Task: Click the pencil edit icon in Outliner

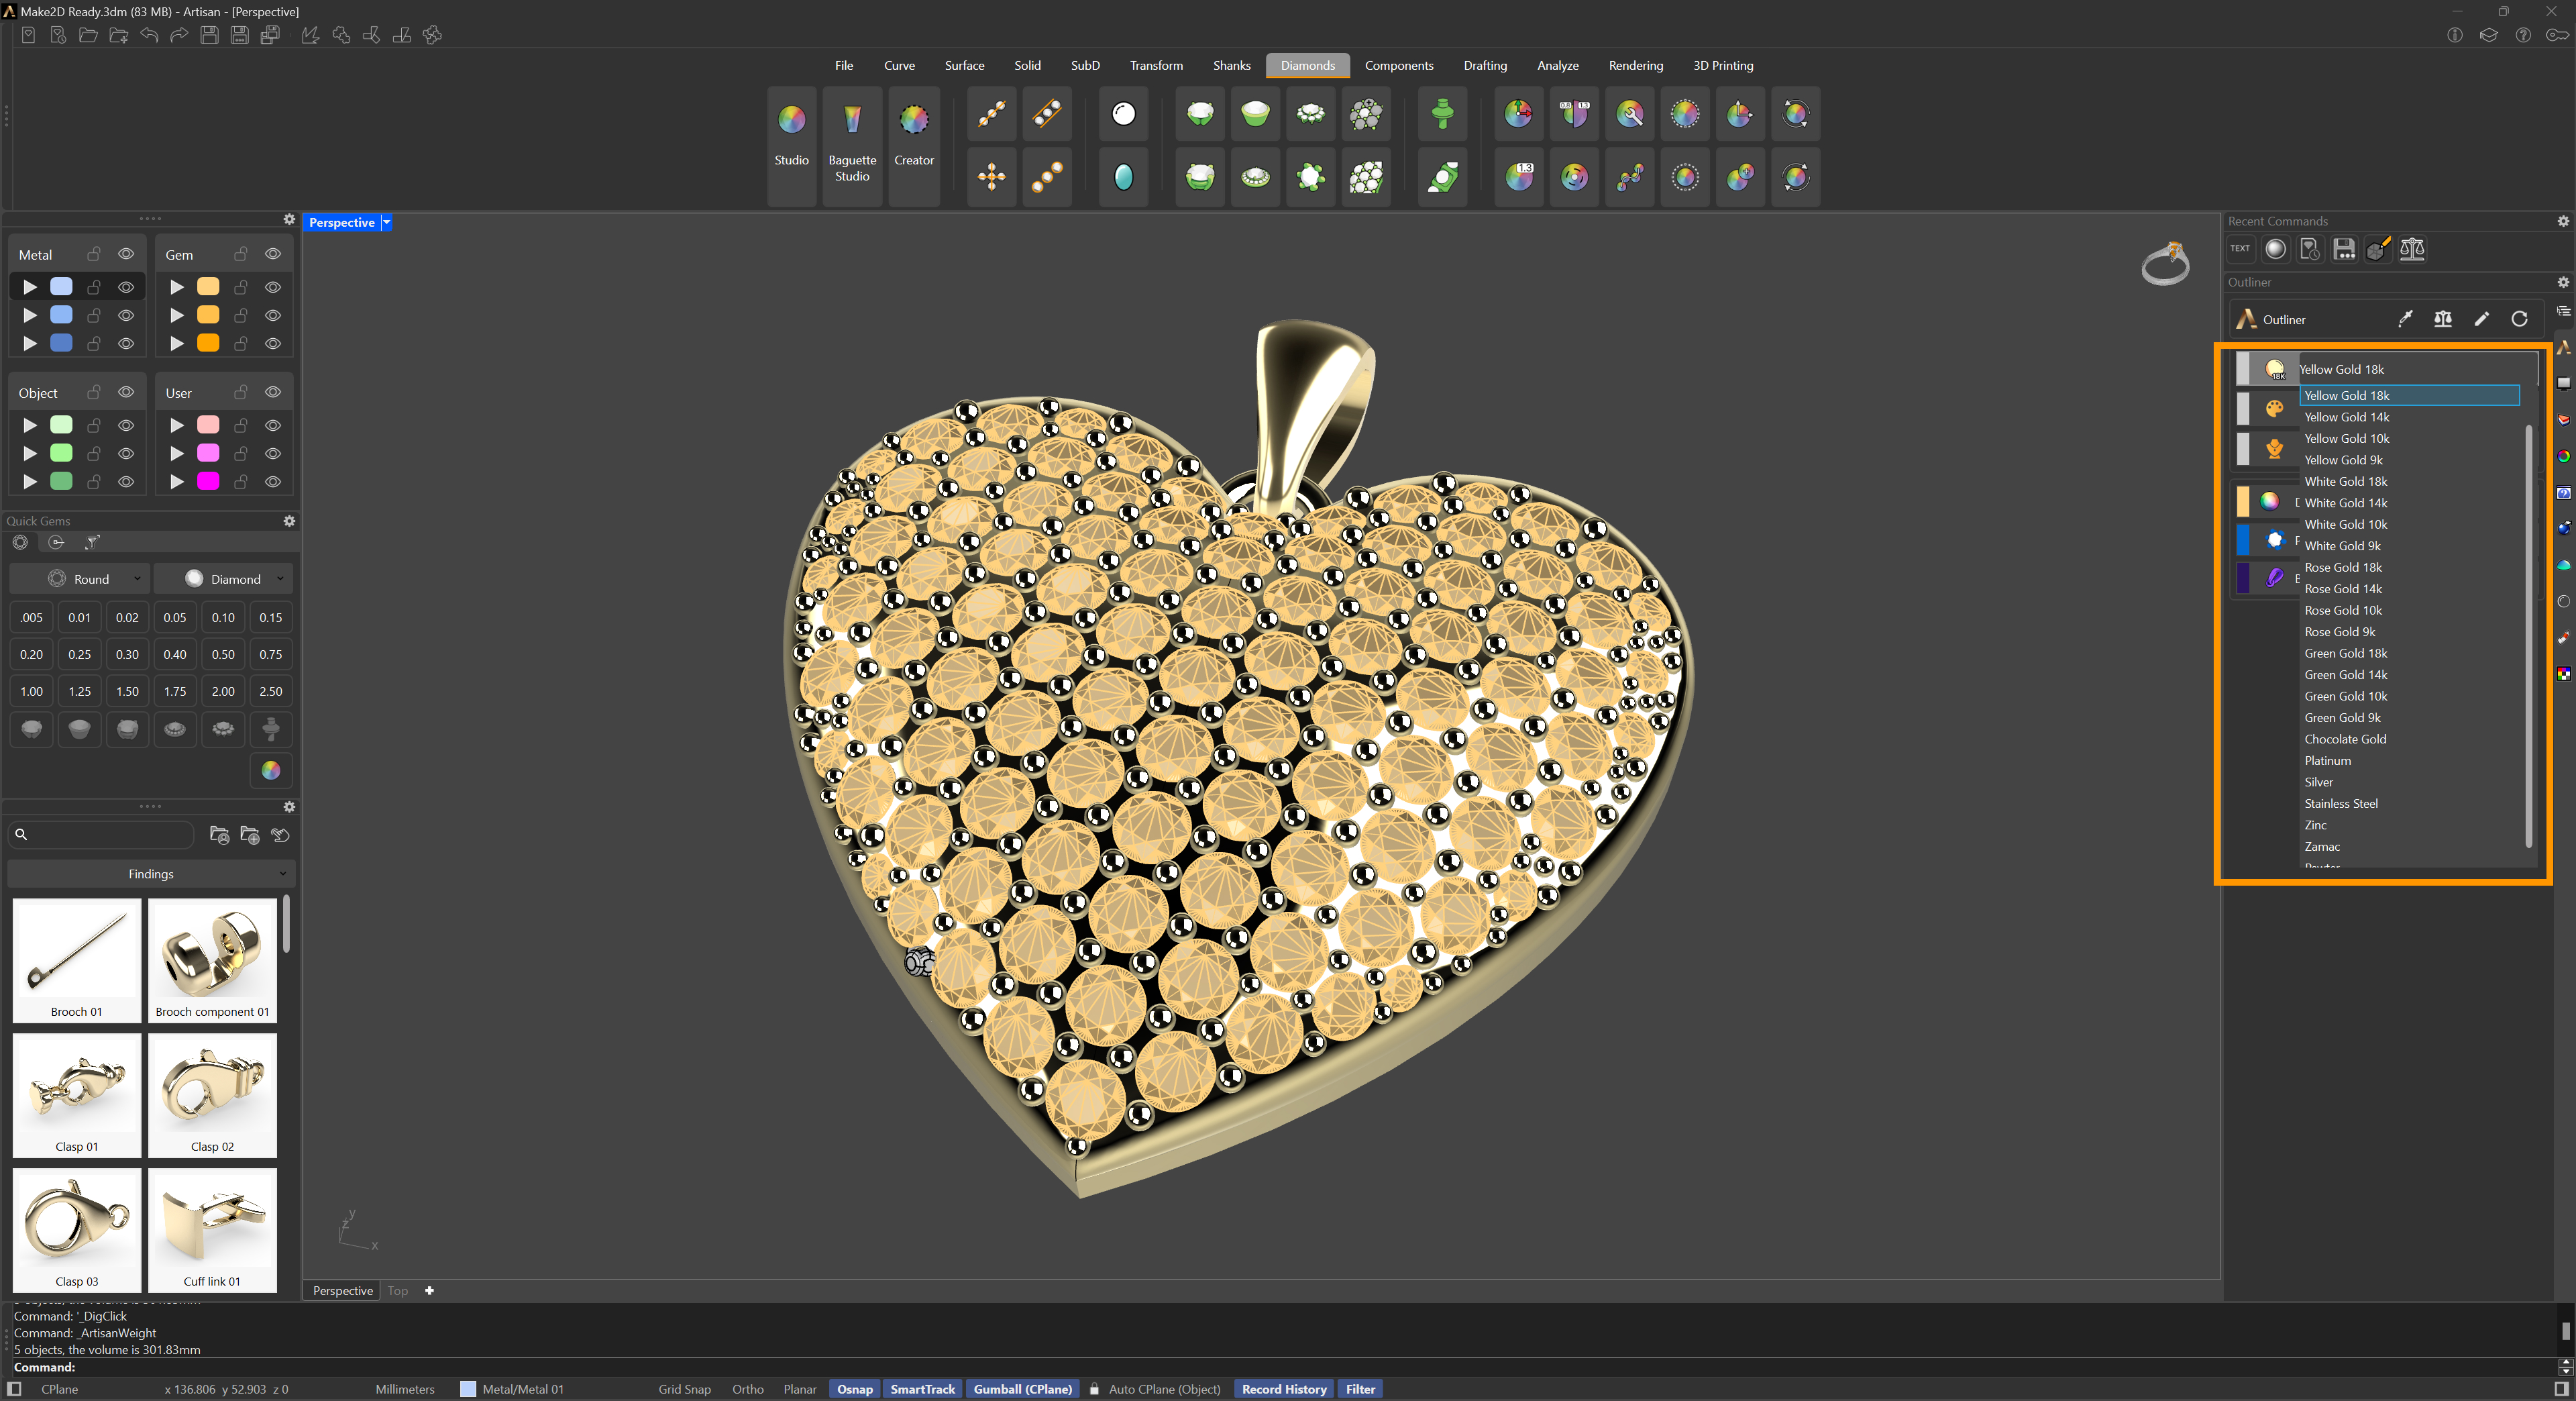Action: [2481, 319]
